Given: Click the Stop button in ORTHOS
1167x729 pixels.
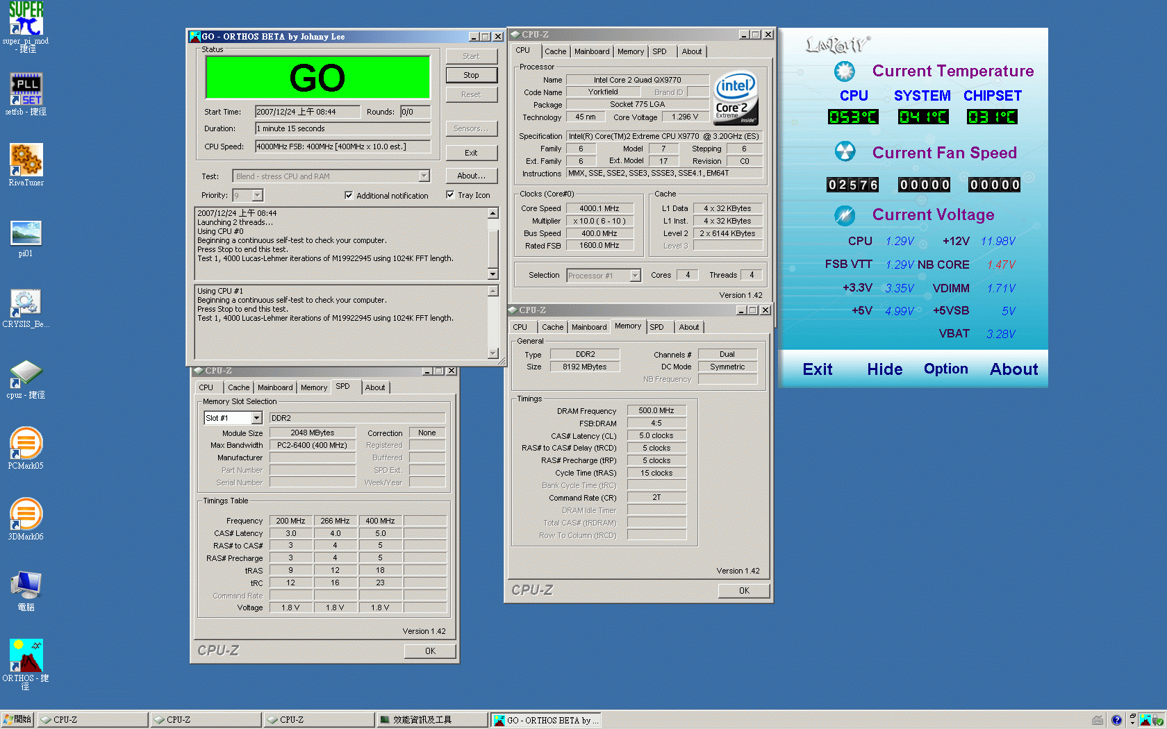Looking at the screenshot, I should [471, 75].
